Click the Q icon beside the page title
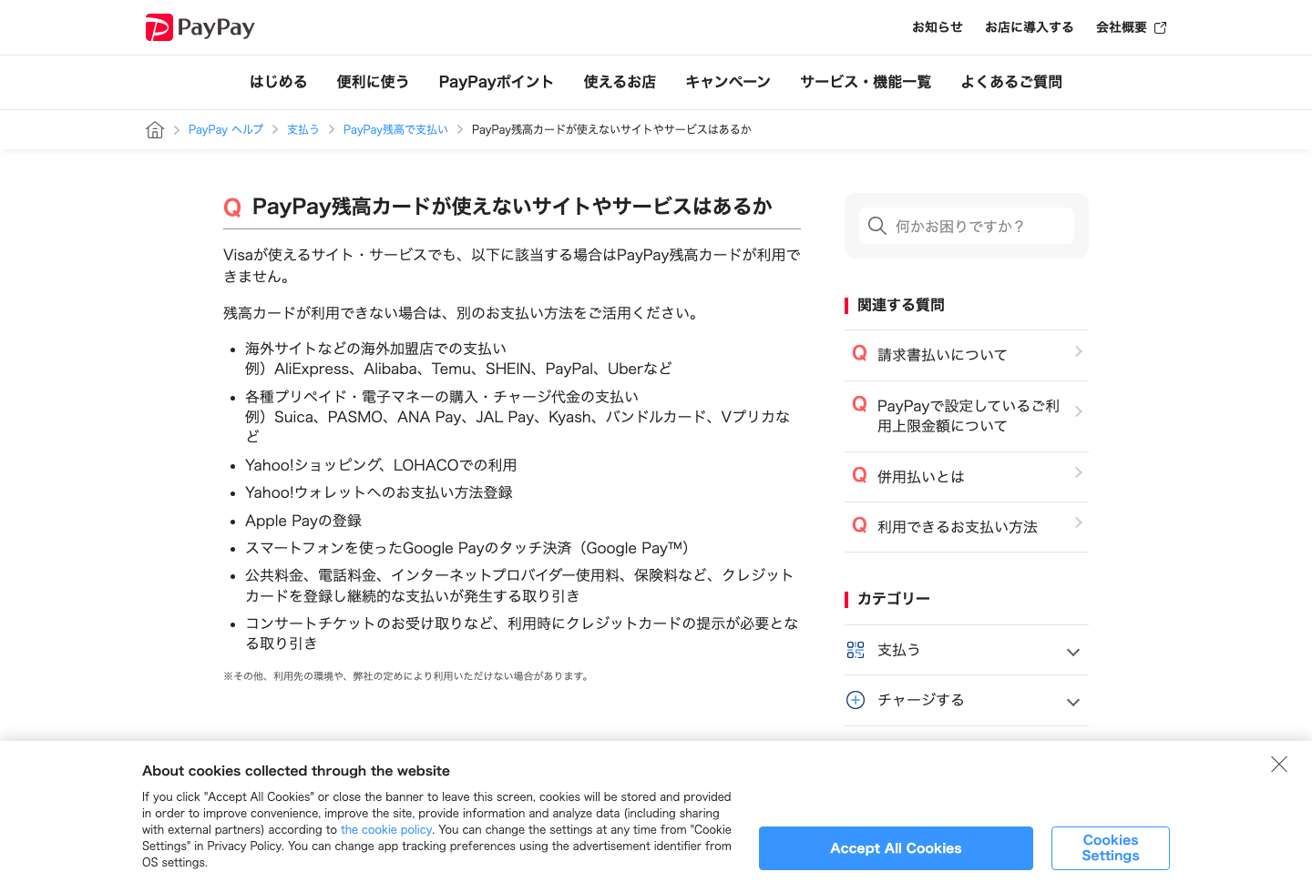Screen dimensions: 1312x892 [233, 208]
